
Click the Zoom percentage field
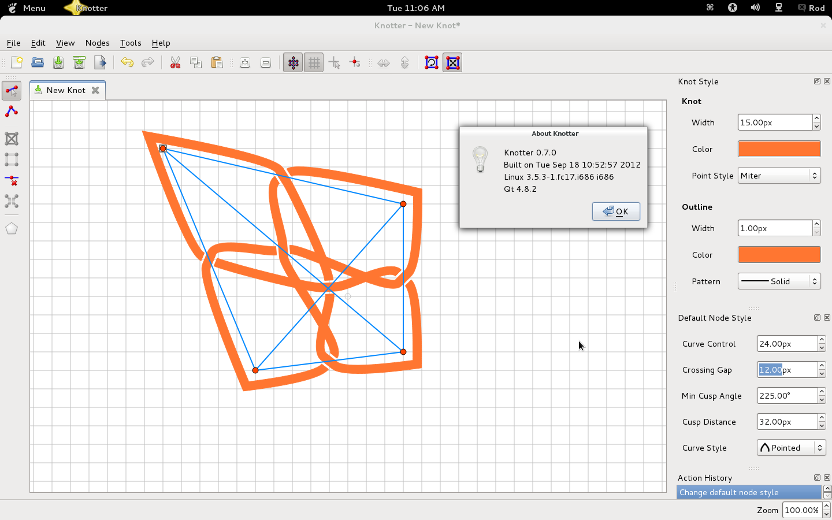point(802,510)
